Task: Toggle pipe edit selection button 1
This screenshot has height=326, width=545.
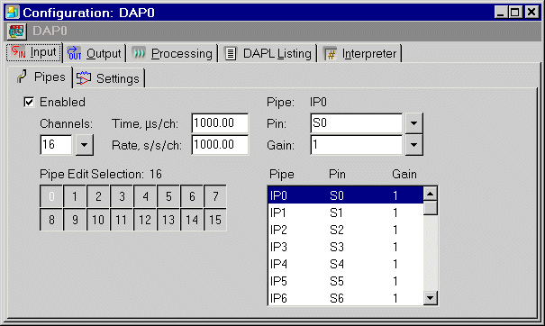Action: click(x=75, y=196)
